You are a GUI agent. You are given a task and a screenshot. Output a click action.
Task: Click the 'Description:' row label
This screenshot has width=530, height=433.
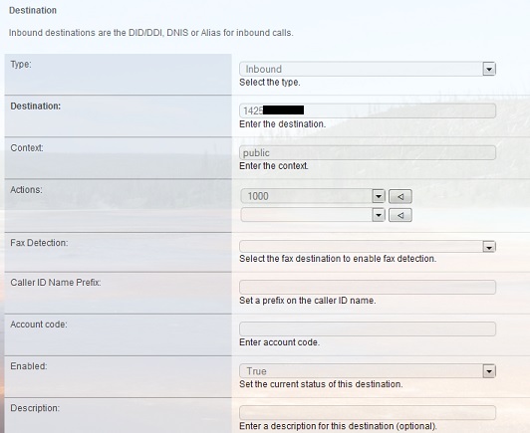click(35, 408)
